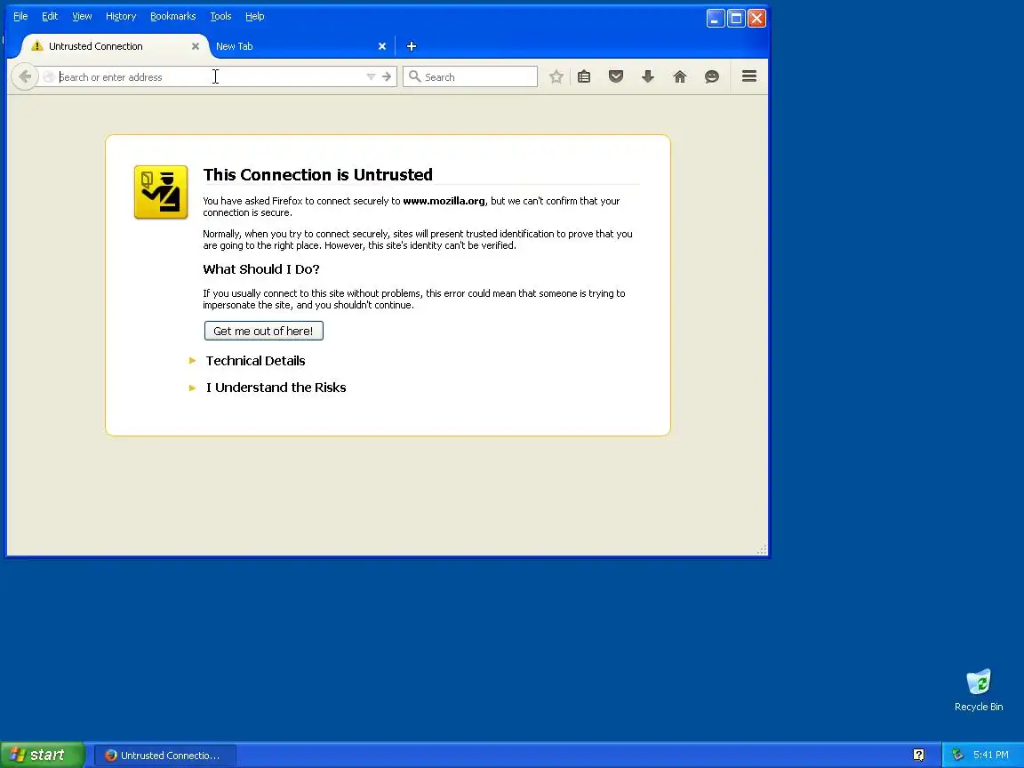Open the address bar history dropdown arrow
Viewport: 1024px width, 768px height.
point(371,77)
